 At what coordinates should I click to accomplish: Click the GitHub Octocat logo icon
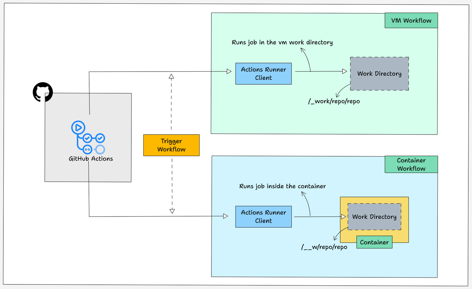(43, 92)
